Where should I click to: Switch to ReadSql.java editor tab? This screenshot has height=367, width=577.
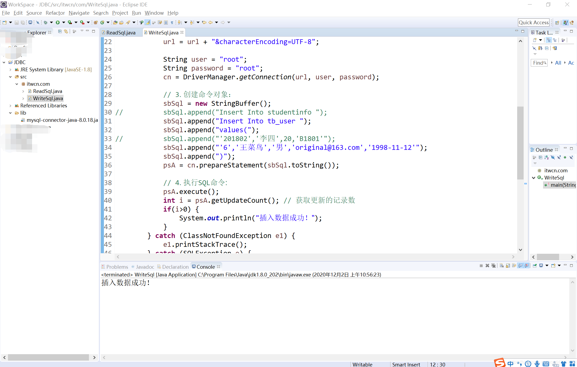coord(121,33)
